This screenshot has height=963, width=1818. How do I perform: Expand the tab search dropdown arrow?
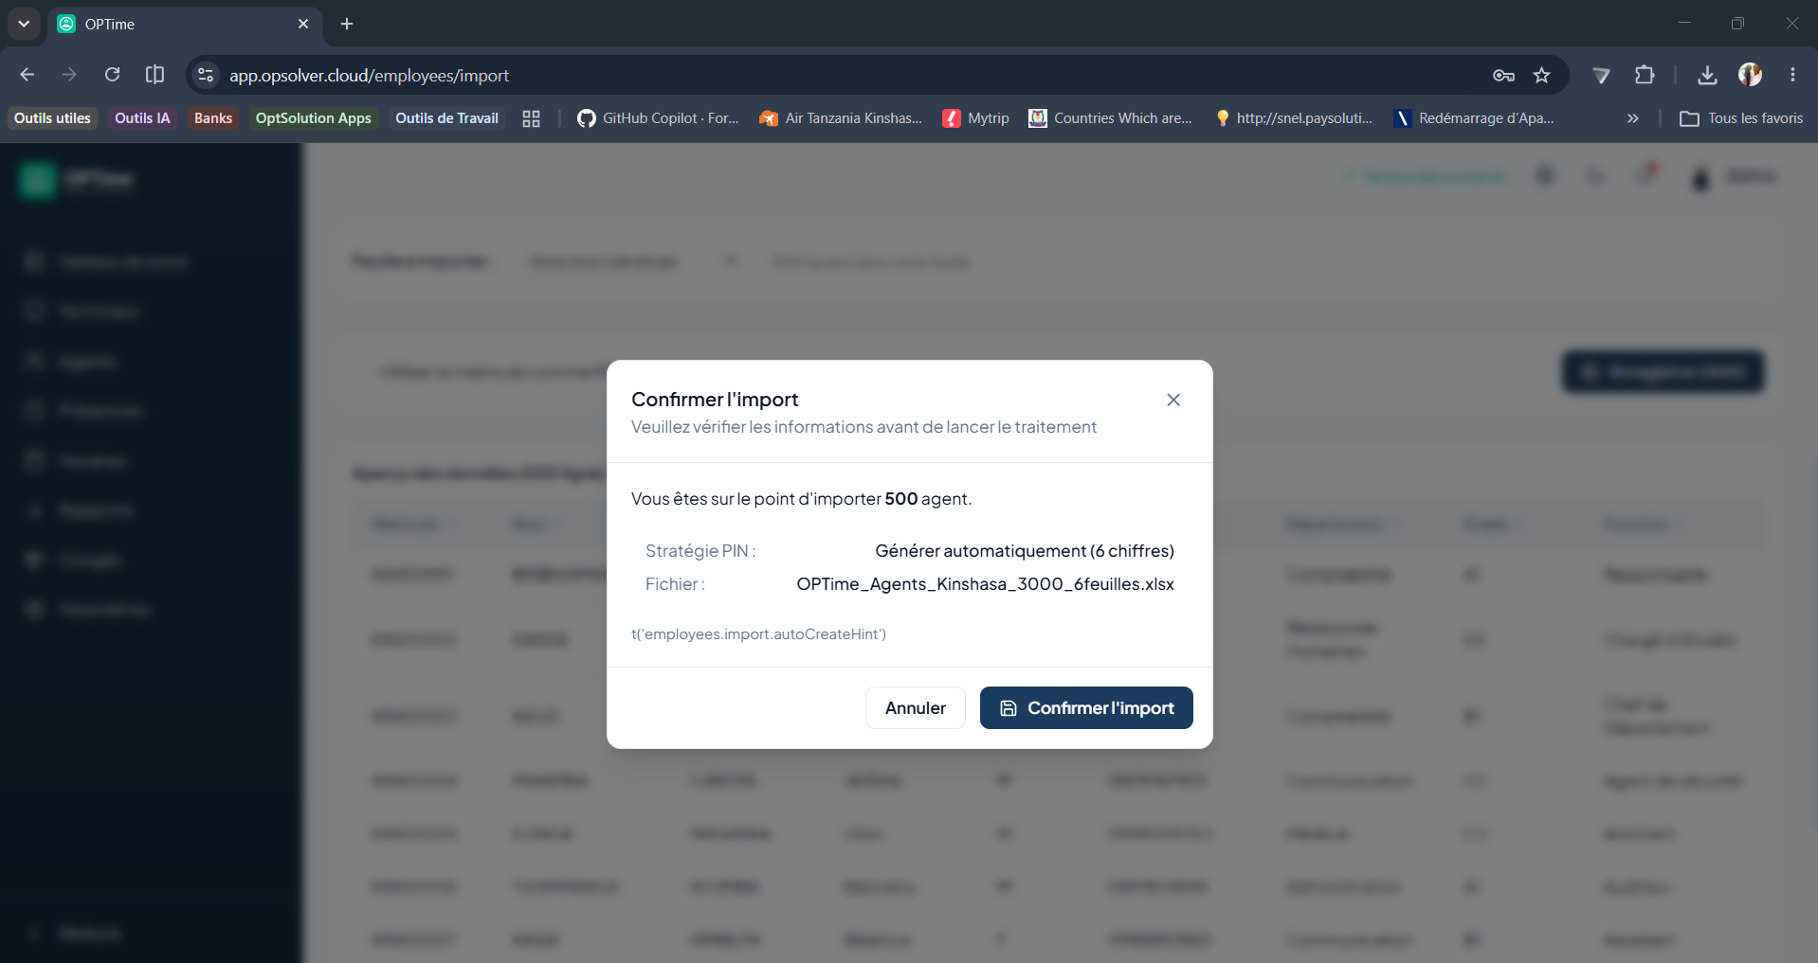tap(24, 24)
